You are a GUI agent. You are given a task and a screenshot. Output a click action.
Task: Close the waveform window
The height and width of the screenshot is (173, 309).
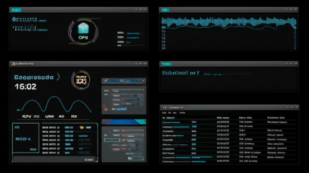pos(295,9)
